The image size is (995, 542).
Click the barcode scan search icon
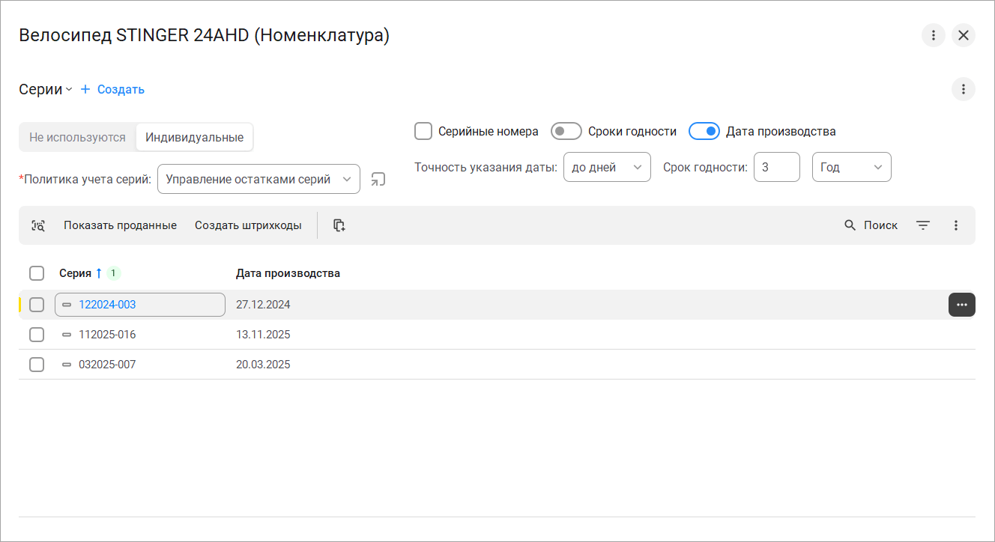click(x=38, y=225)
